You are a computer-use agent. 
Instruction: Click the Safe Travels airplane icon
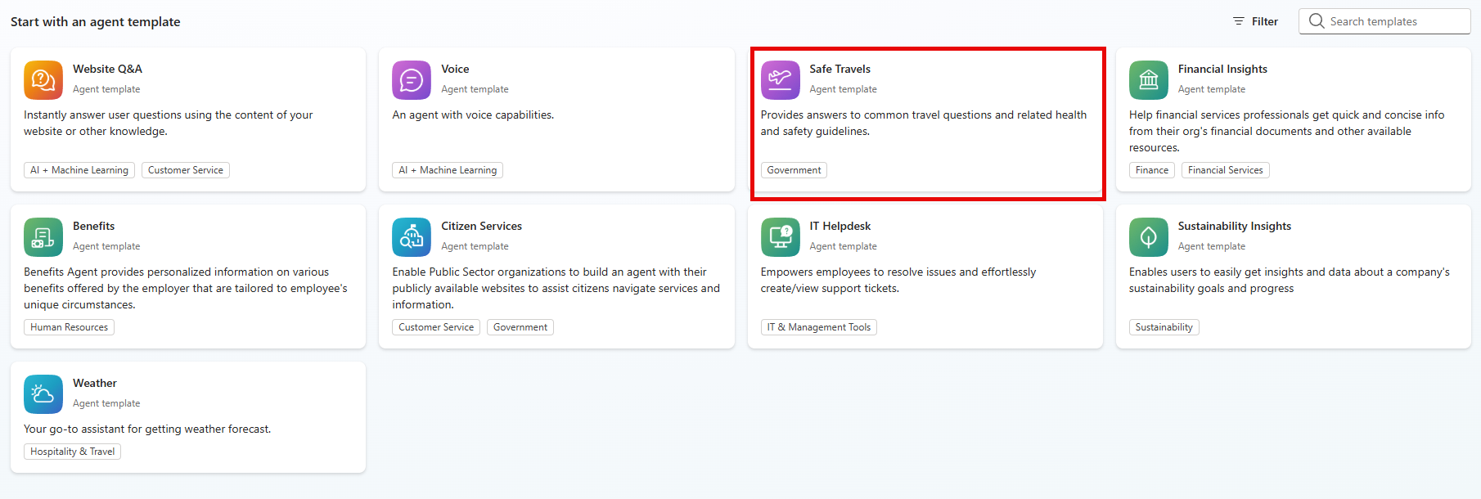pyautogui.click(x=781, y=80)
